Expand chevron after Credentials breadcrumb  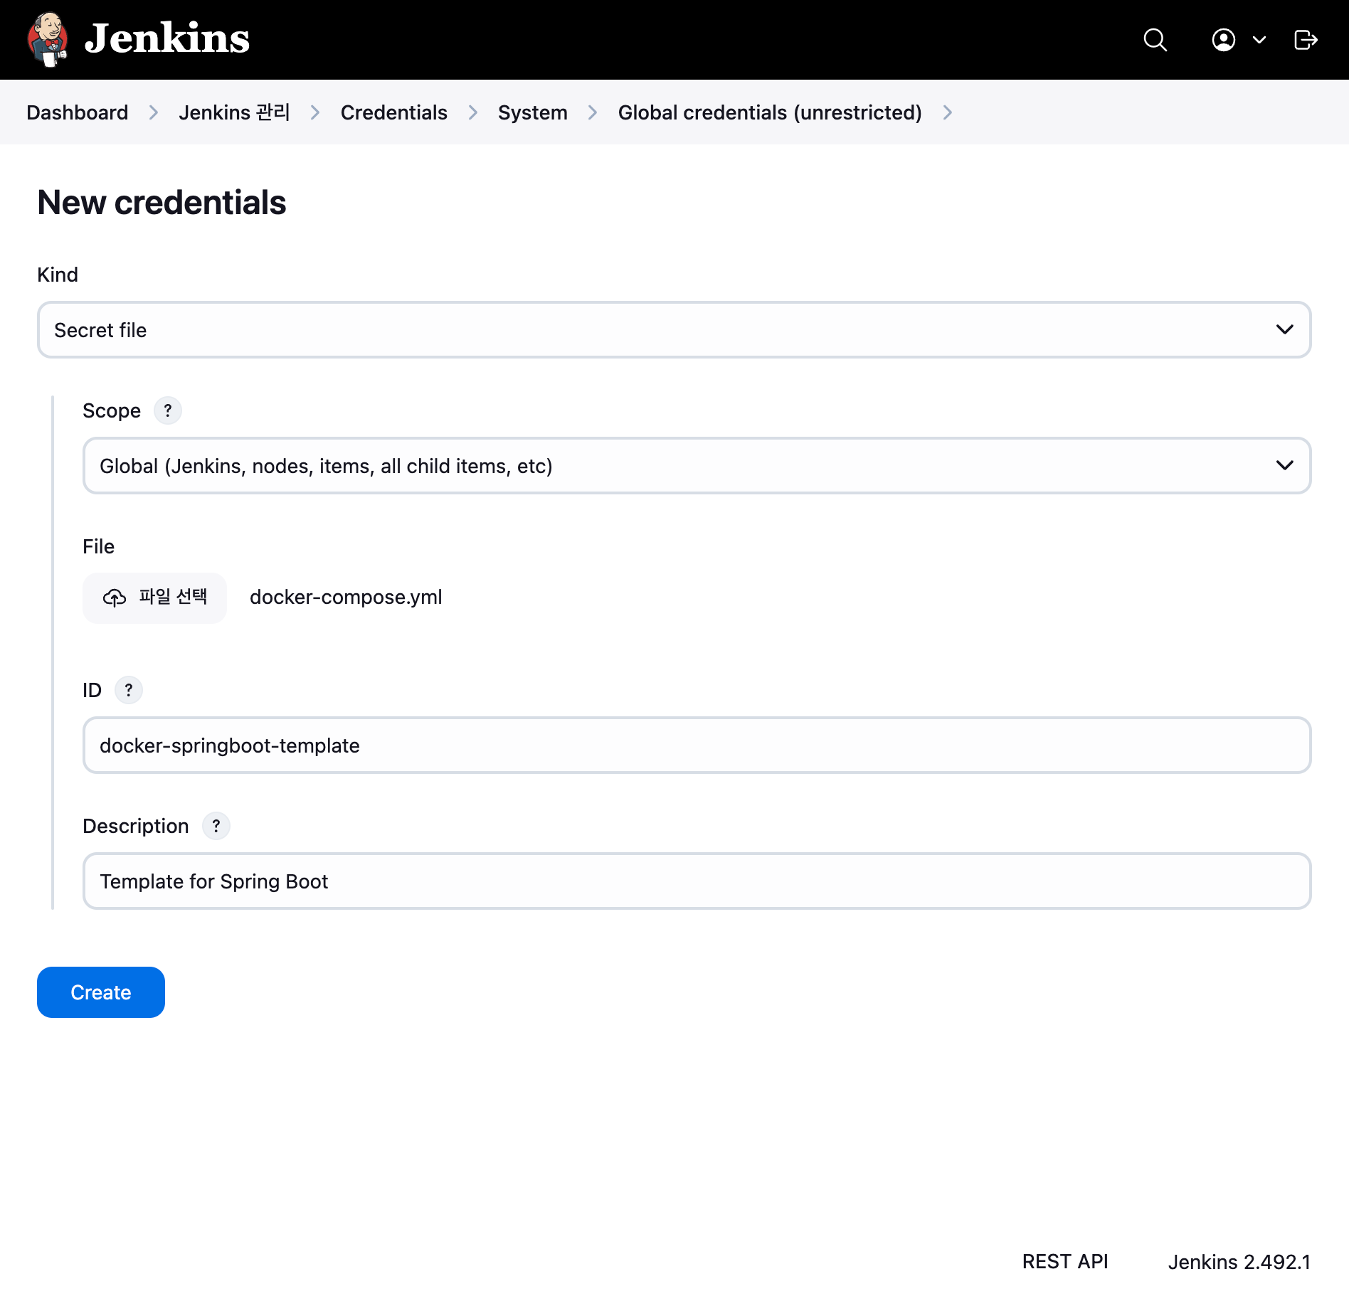(473, 112)
